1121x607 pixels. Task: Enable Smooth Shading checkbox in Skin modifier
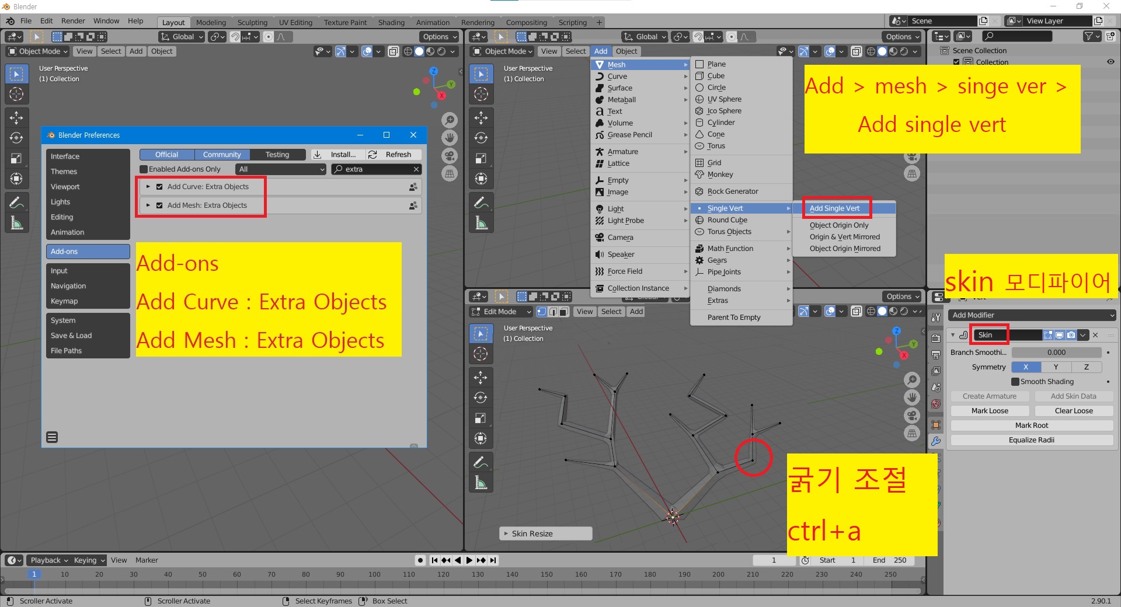(x=1015, y=382)
